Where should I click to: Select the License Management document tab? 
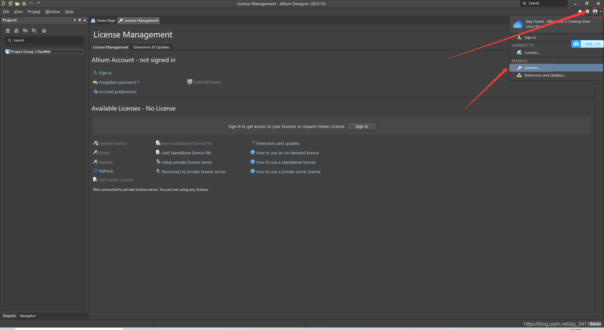[x=139, y=20]
